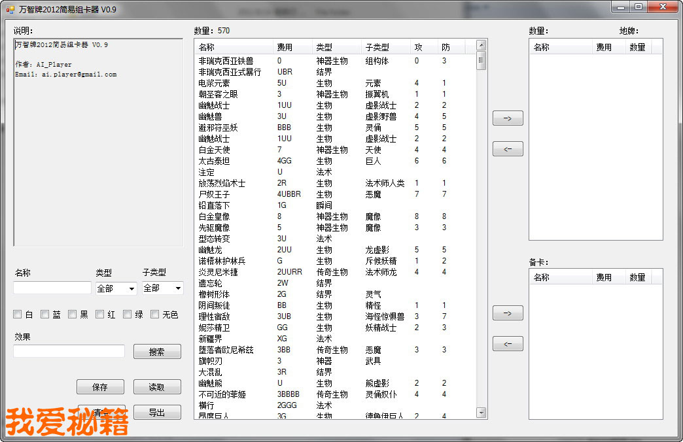The image size is (683, 442).
Task: Click the 保存 (save) button
Action: point(100,387)
